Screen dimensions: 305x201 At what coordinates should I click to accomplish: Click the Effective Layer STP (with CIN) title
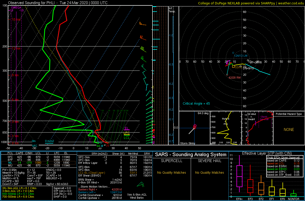tap(267, 153)
